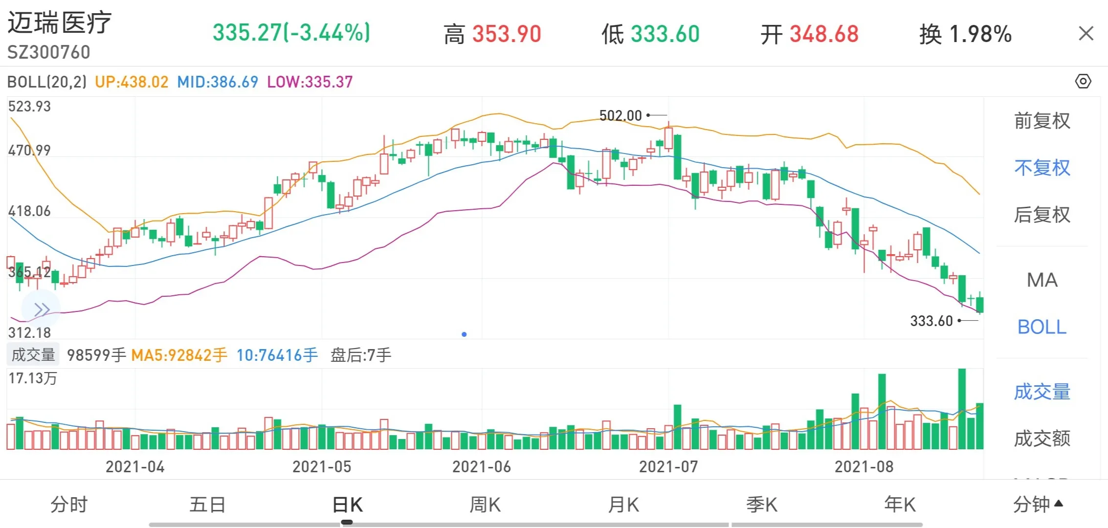Tap the daily low value 333.60
This screenshot has height=528, width=1108.
coord(665,34)
